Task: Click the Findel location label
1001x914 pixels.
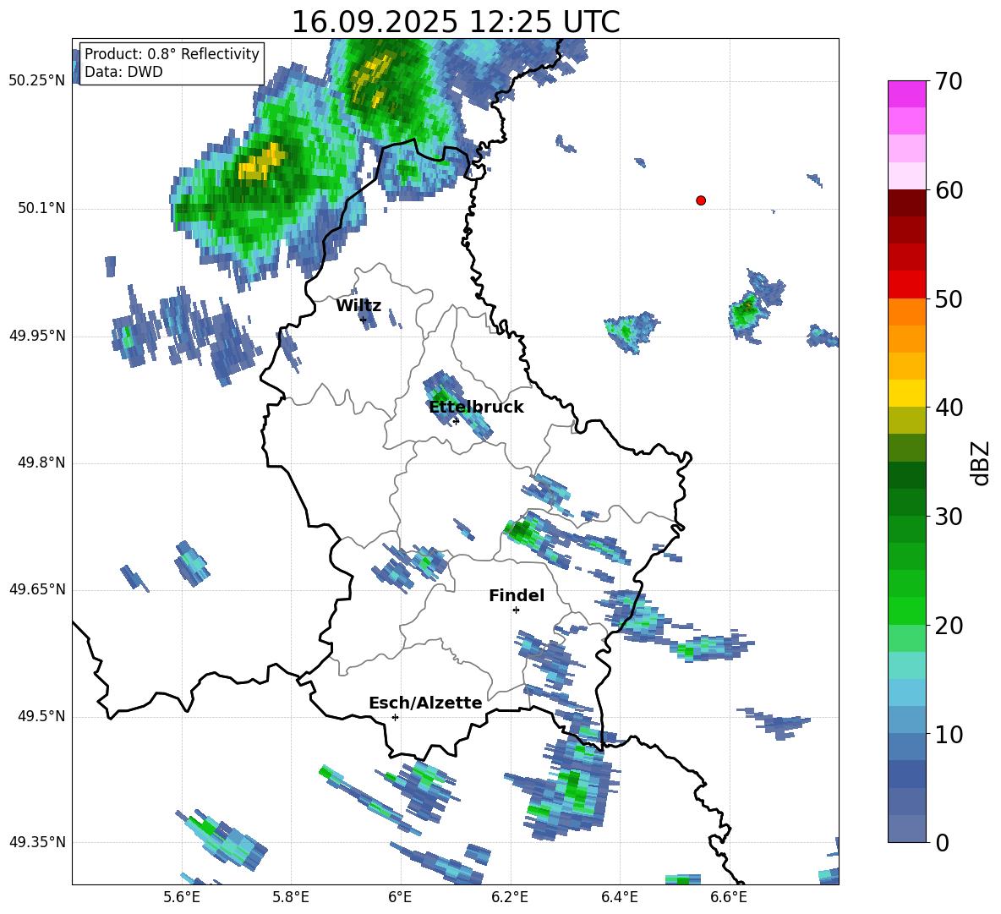Action: tap(517, 595)
